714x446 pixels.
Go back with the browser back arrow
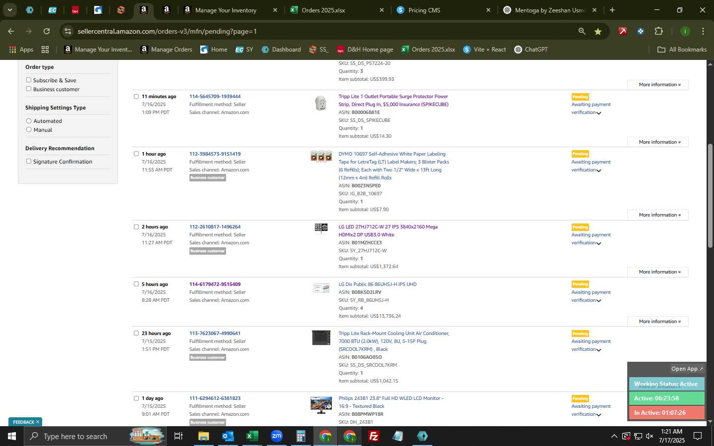[x=11, y=31]
